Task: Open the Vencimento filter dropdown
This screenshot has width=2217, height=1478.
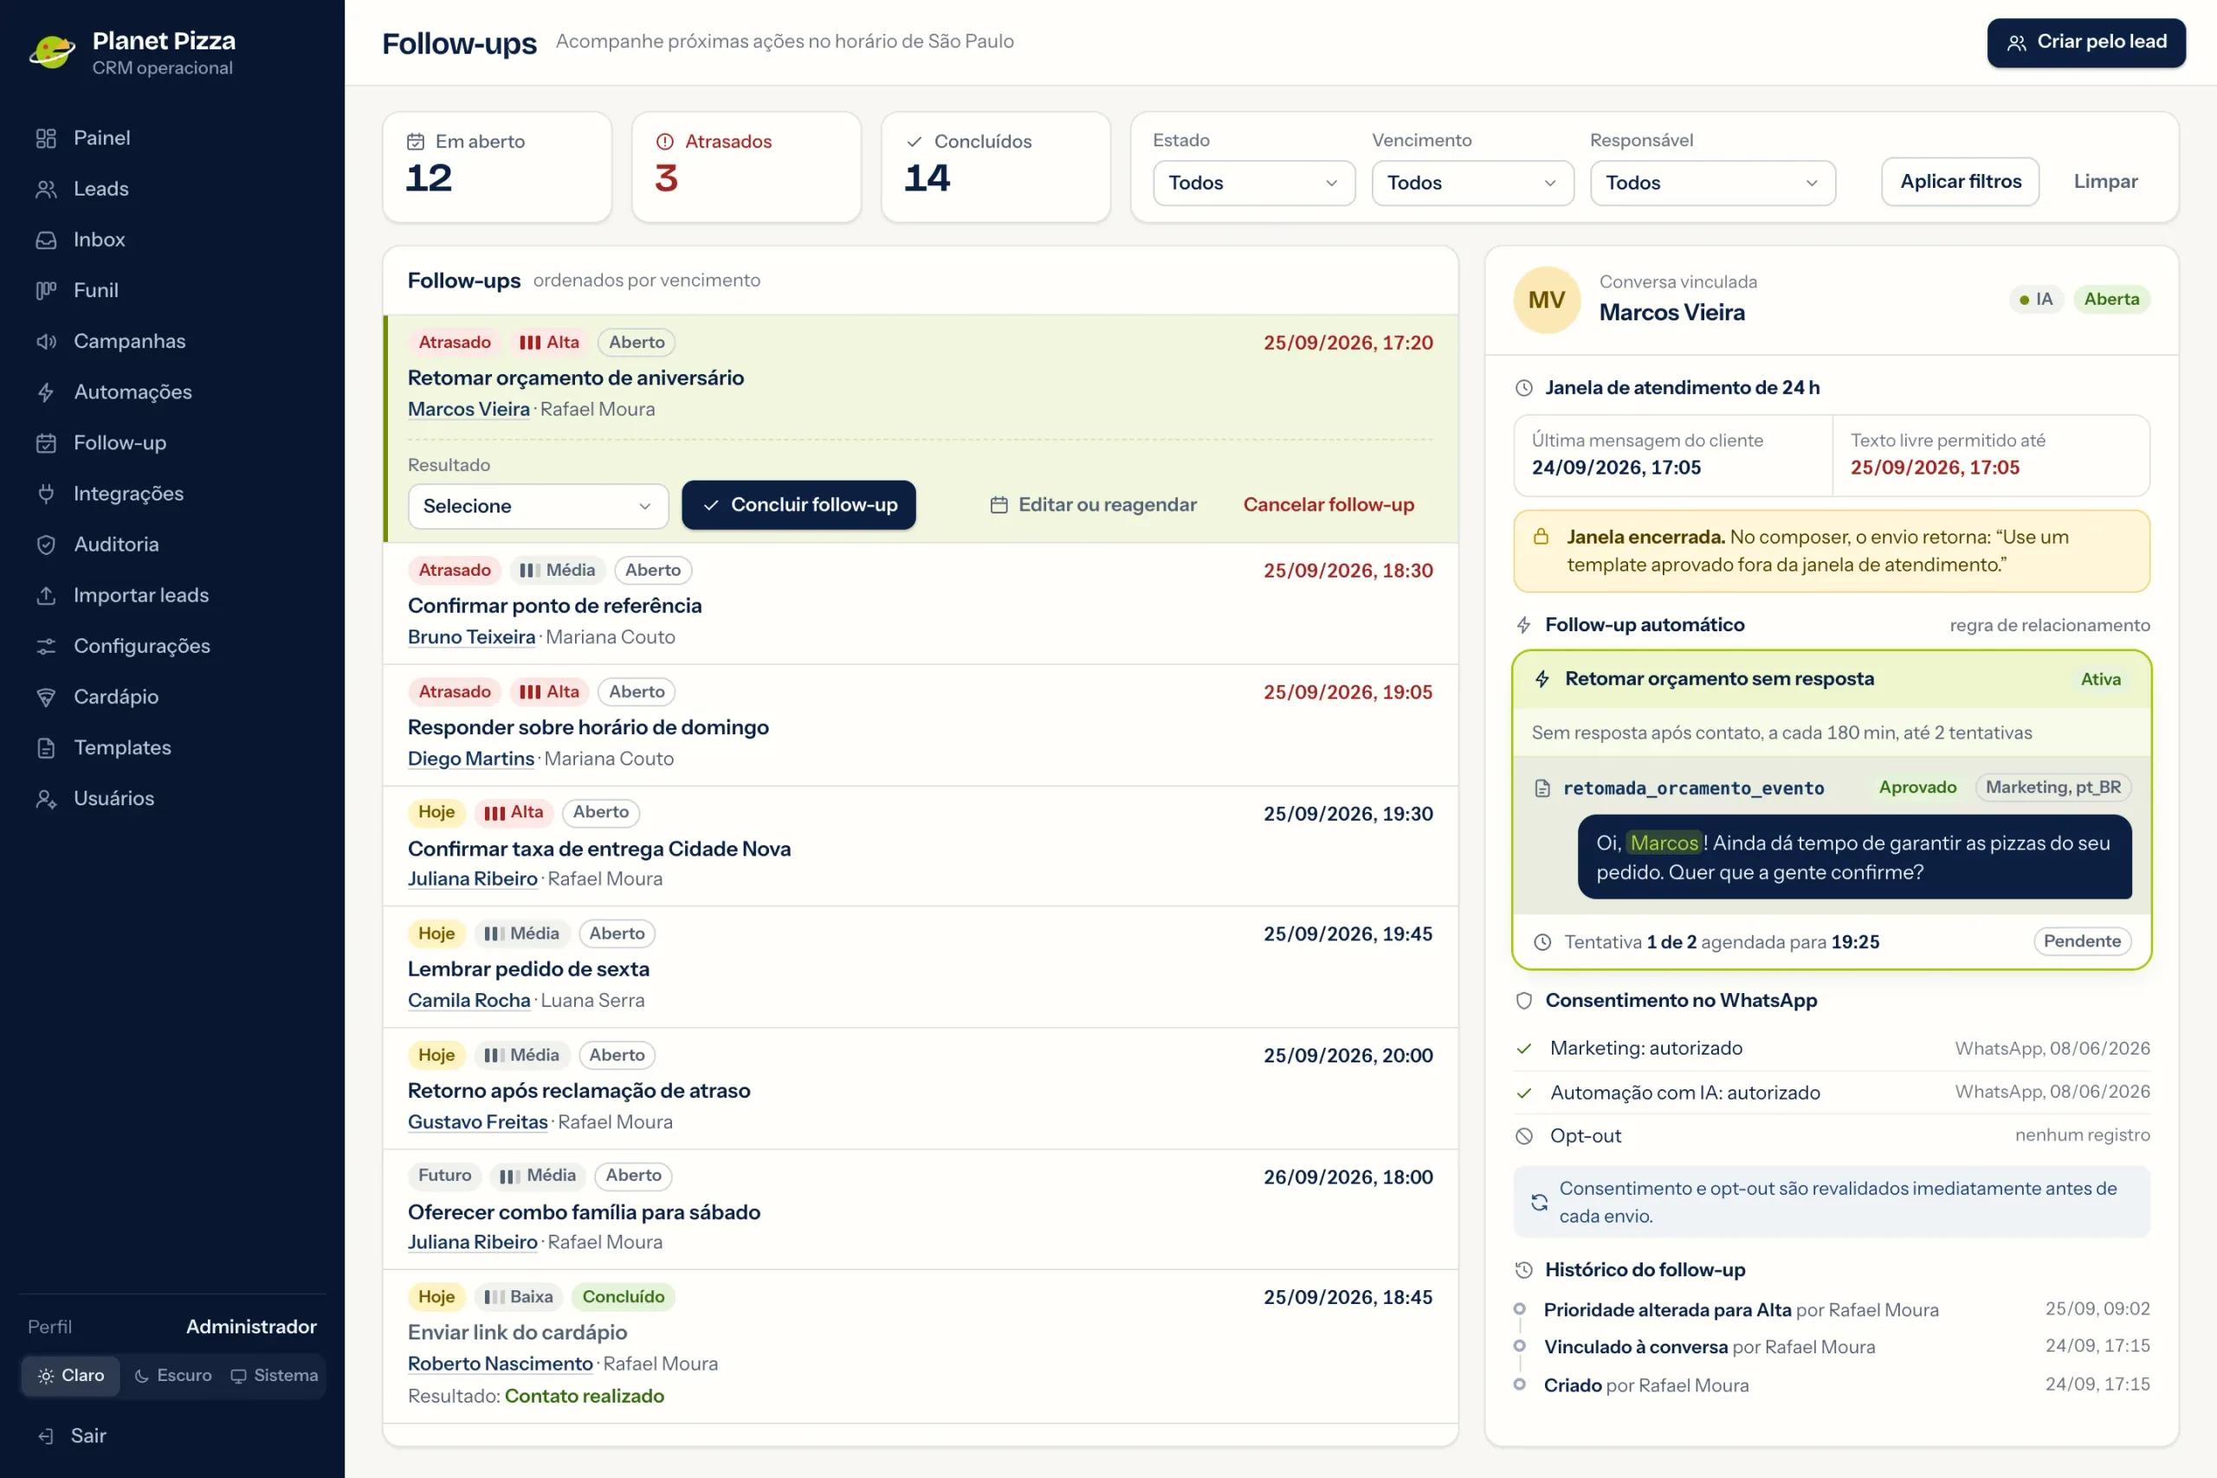Action: point(1472,183)
